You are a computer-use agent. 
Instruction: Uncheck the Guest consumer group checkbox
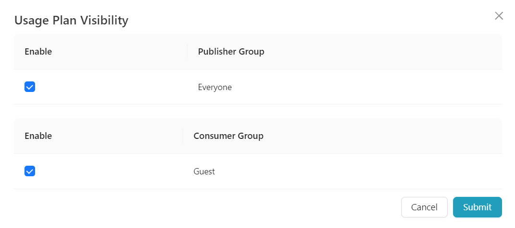(30, 171)
